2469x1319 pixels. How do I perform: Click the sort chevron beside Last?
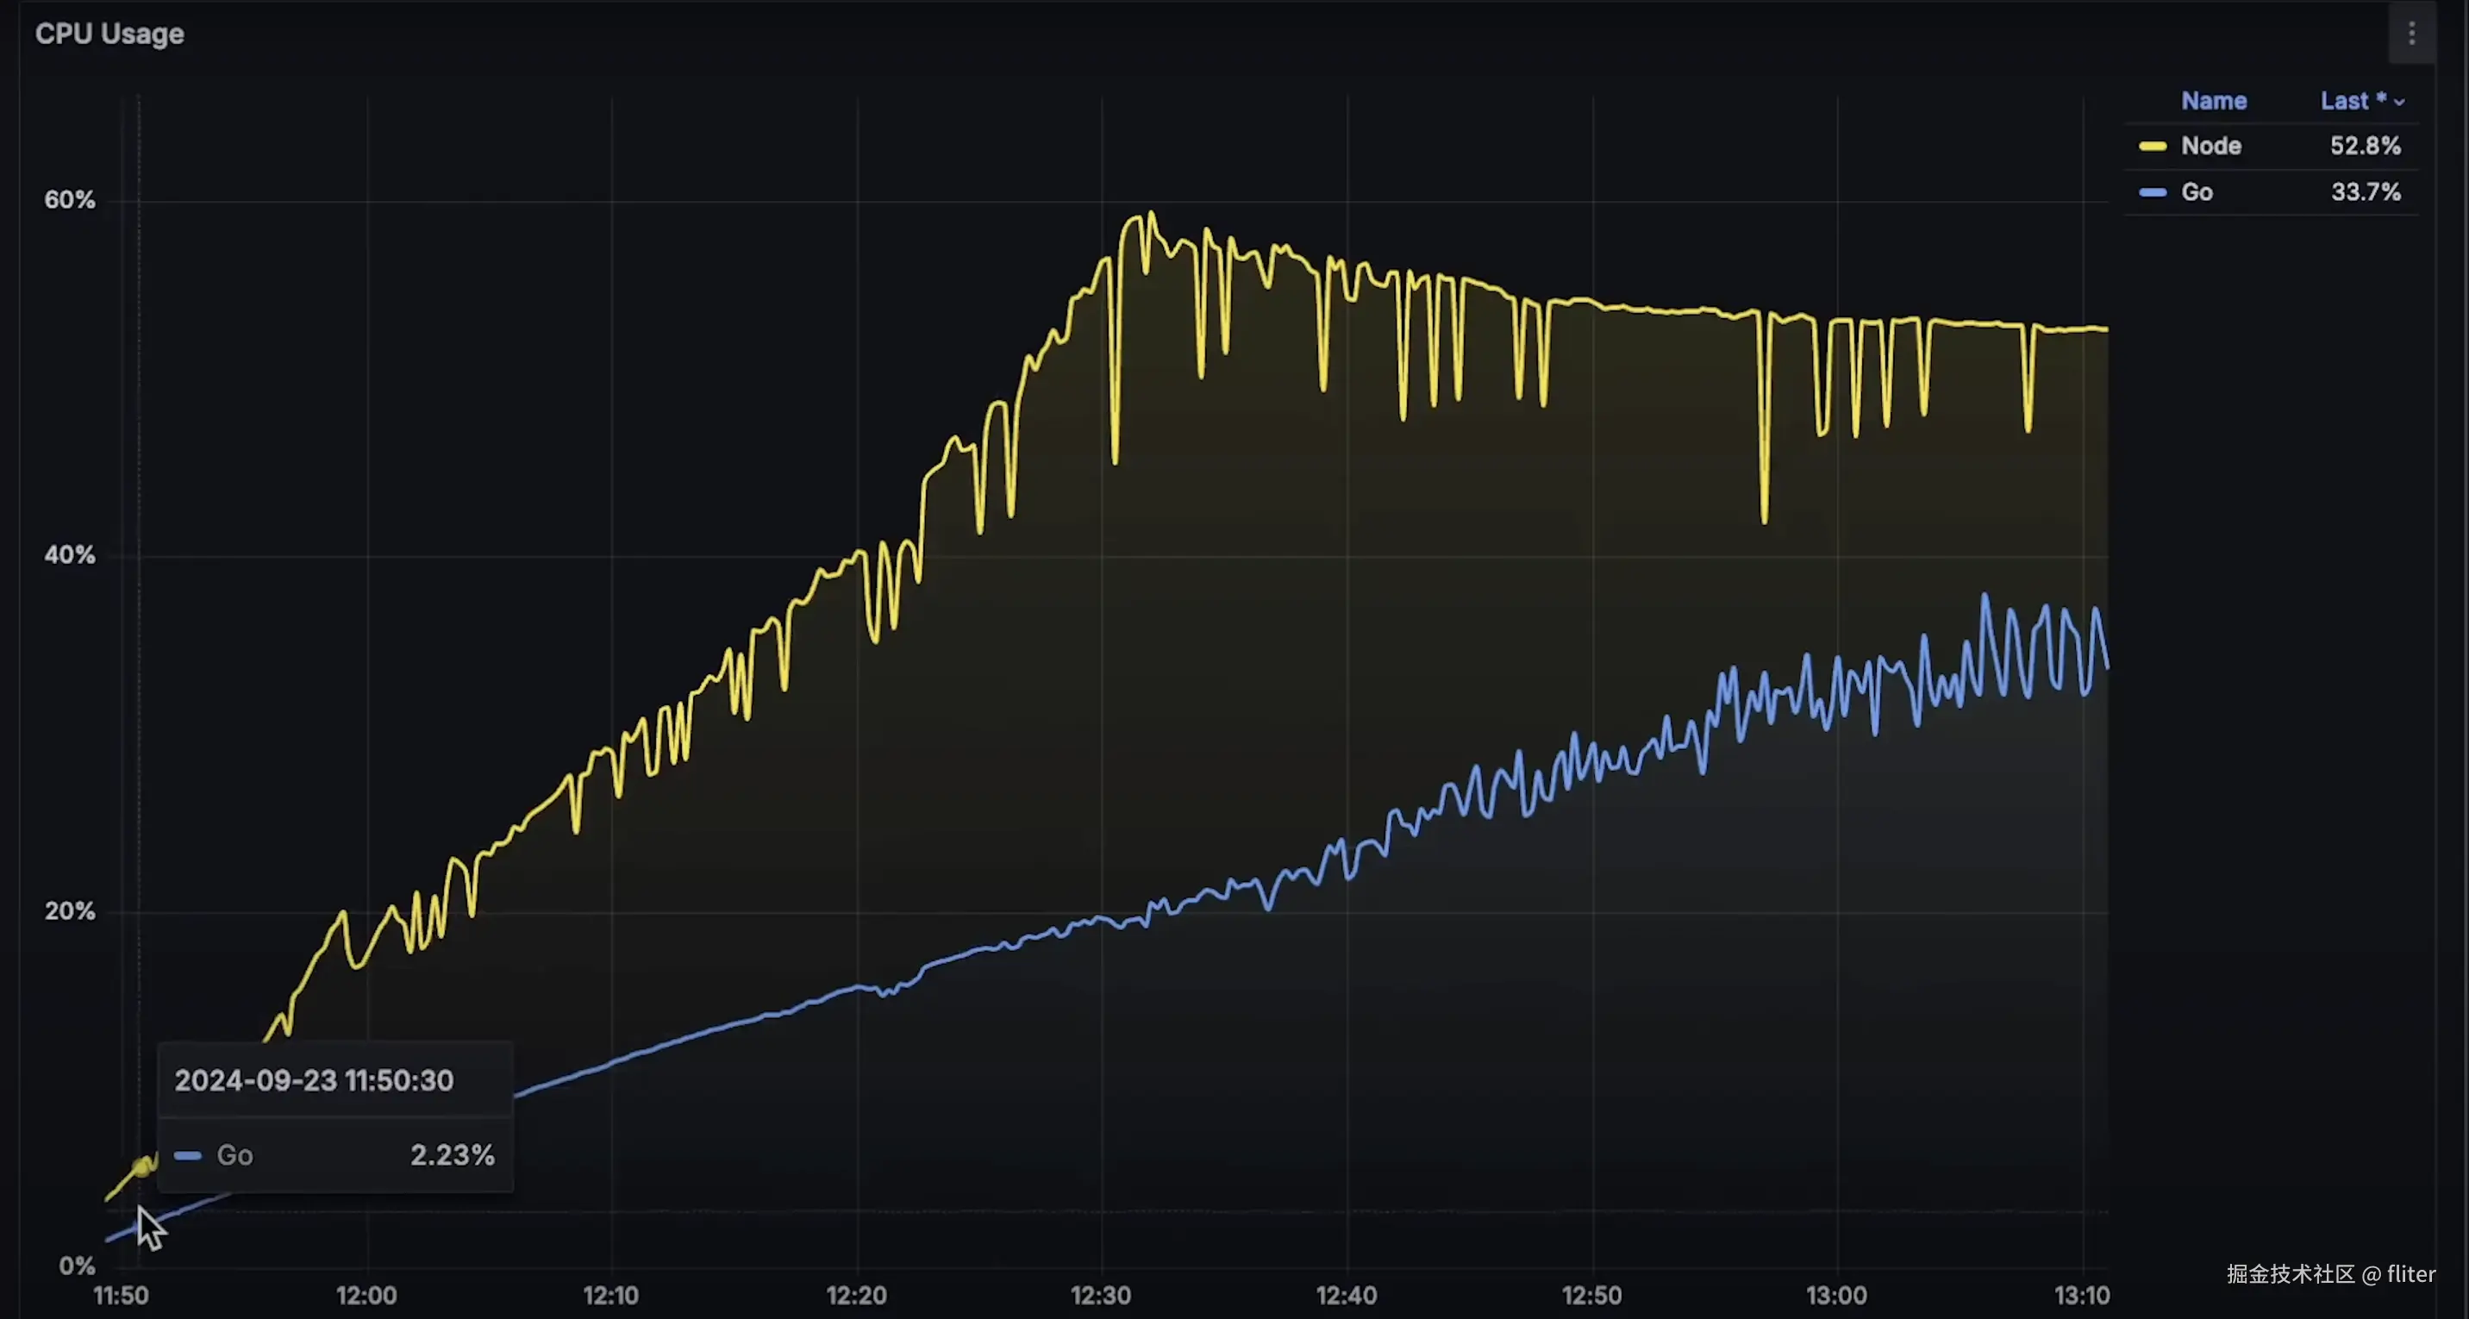pyautogui.click(x=2399, y=103)
